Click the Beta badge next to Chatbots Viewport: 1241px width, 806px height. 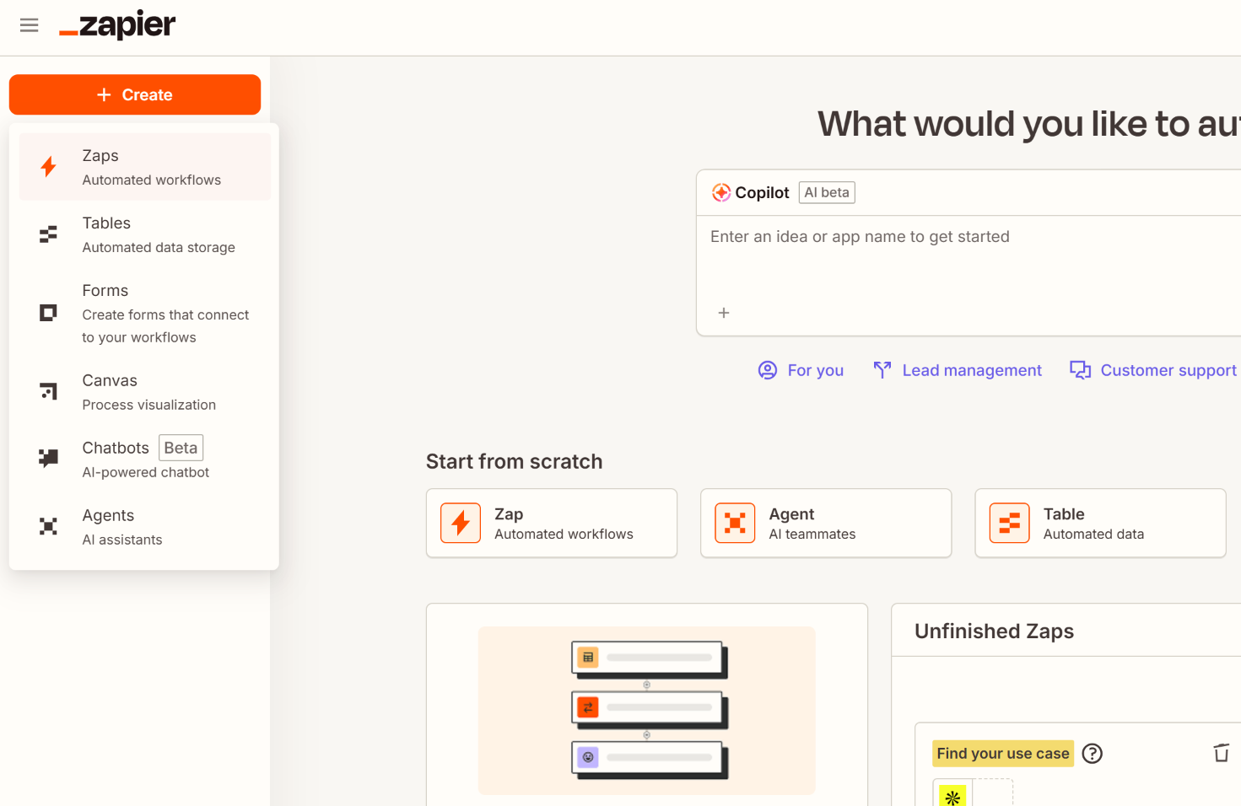(x=181, y=448)
